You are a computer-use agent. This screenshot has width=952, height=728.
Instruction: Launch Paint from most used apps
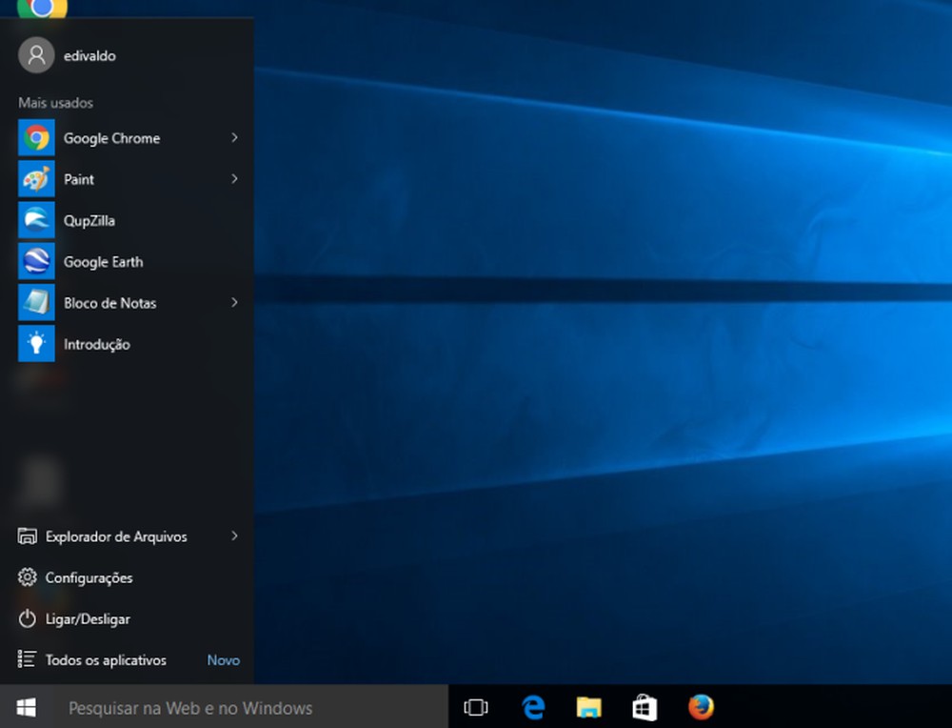point(79,179)
